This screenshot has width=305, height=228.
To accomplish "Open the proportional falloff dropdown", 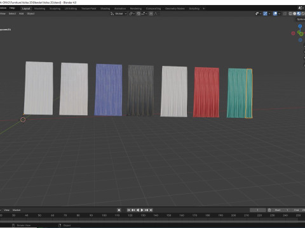I will click(x=156, y=14).
